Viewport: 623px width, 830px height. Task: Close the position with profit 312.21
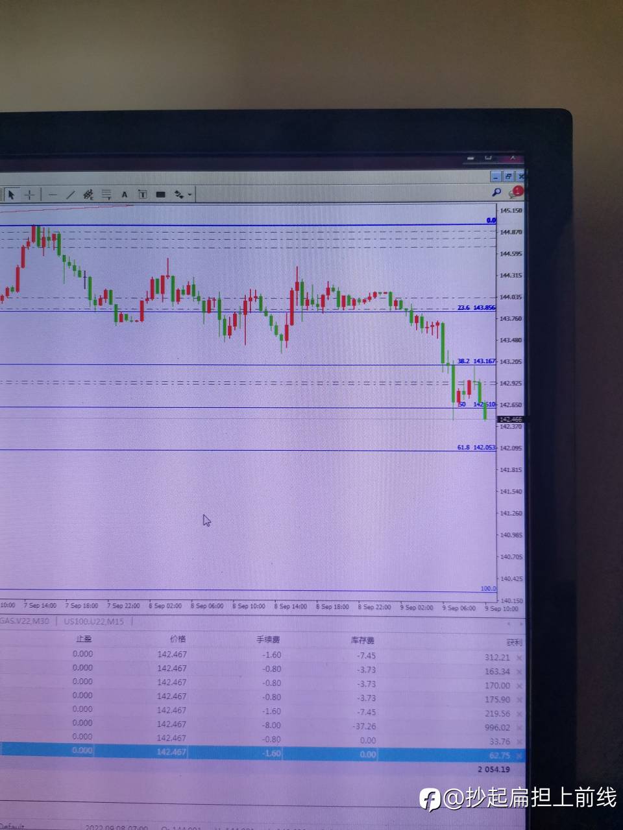519,658
